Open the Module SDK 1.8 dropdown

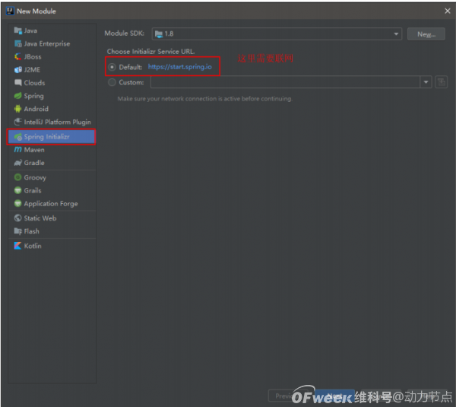click(x=277, y=33)
